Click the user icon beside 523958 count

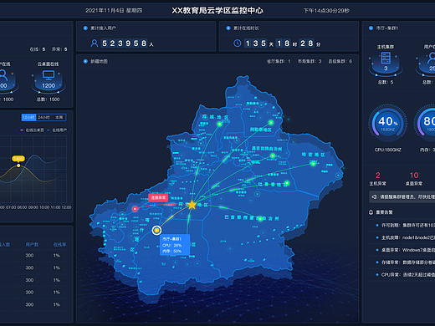point(95,43)
